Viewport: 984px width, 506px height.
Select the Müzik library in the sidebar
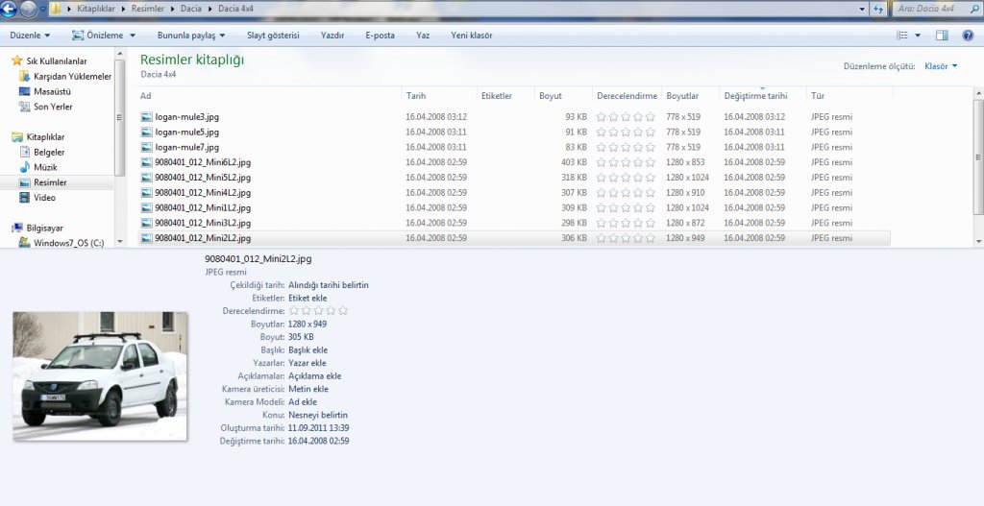tap(45, 167)
